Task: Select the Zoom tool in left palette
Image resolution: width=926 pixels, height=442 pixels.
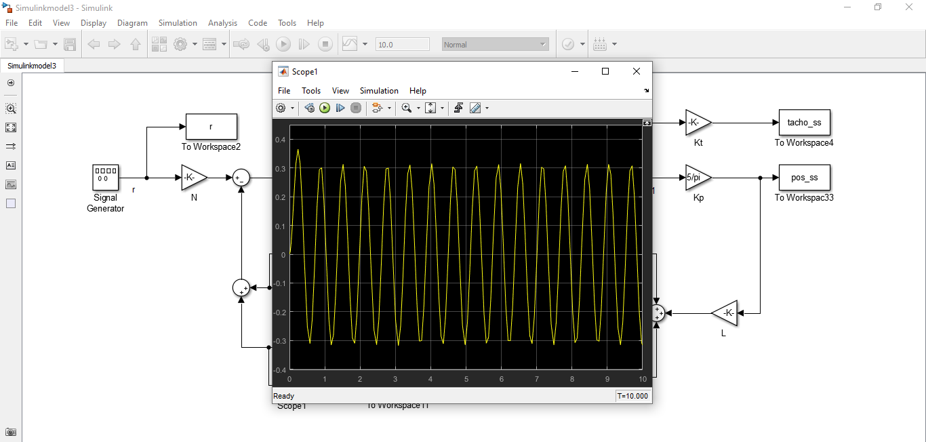Action: pyautogui.click(x=11, y=108)
